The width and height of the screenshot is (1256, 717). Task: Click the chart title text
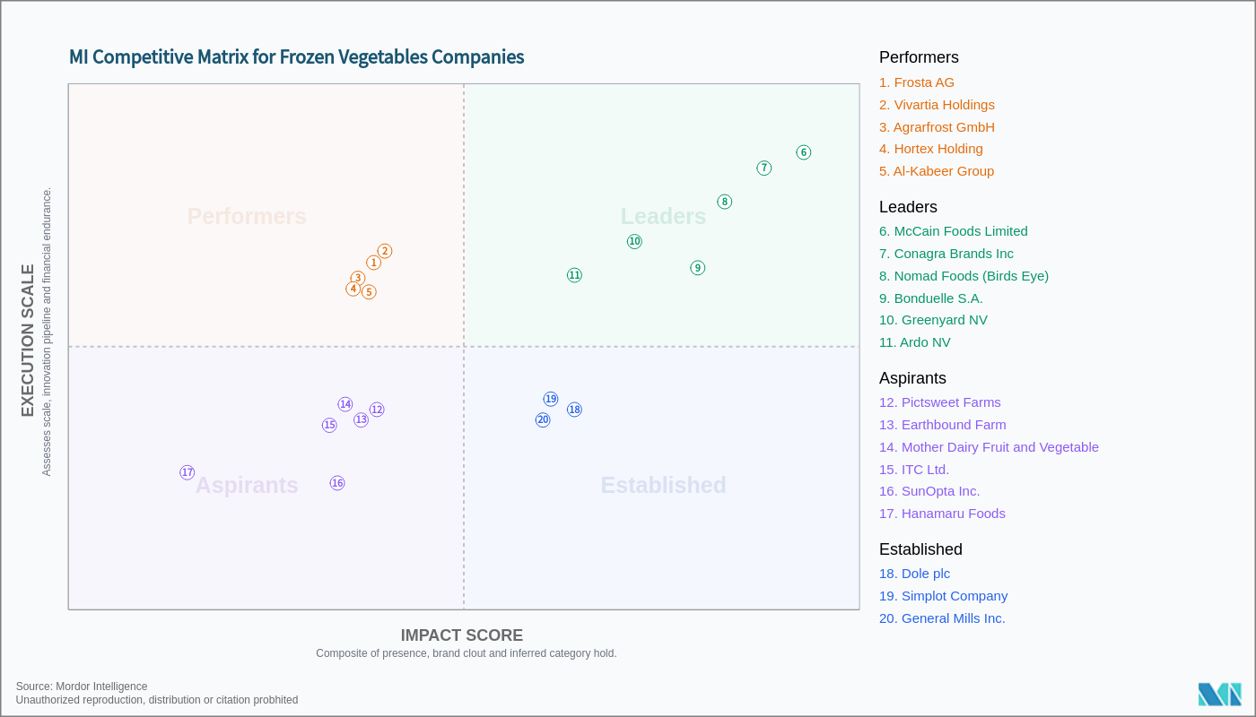297,57
